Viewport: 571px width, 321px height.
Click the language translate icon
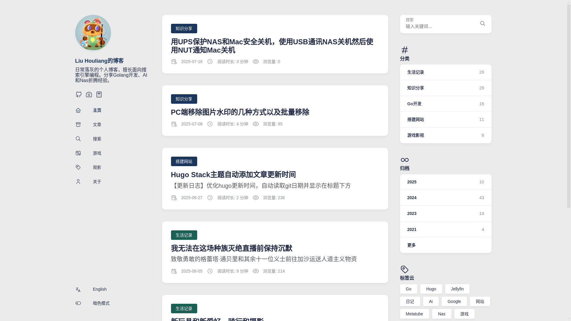78,289
